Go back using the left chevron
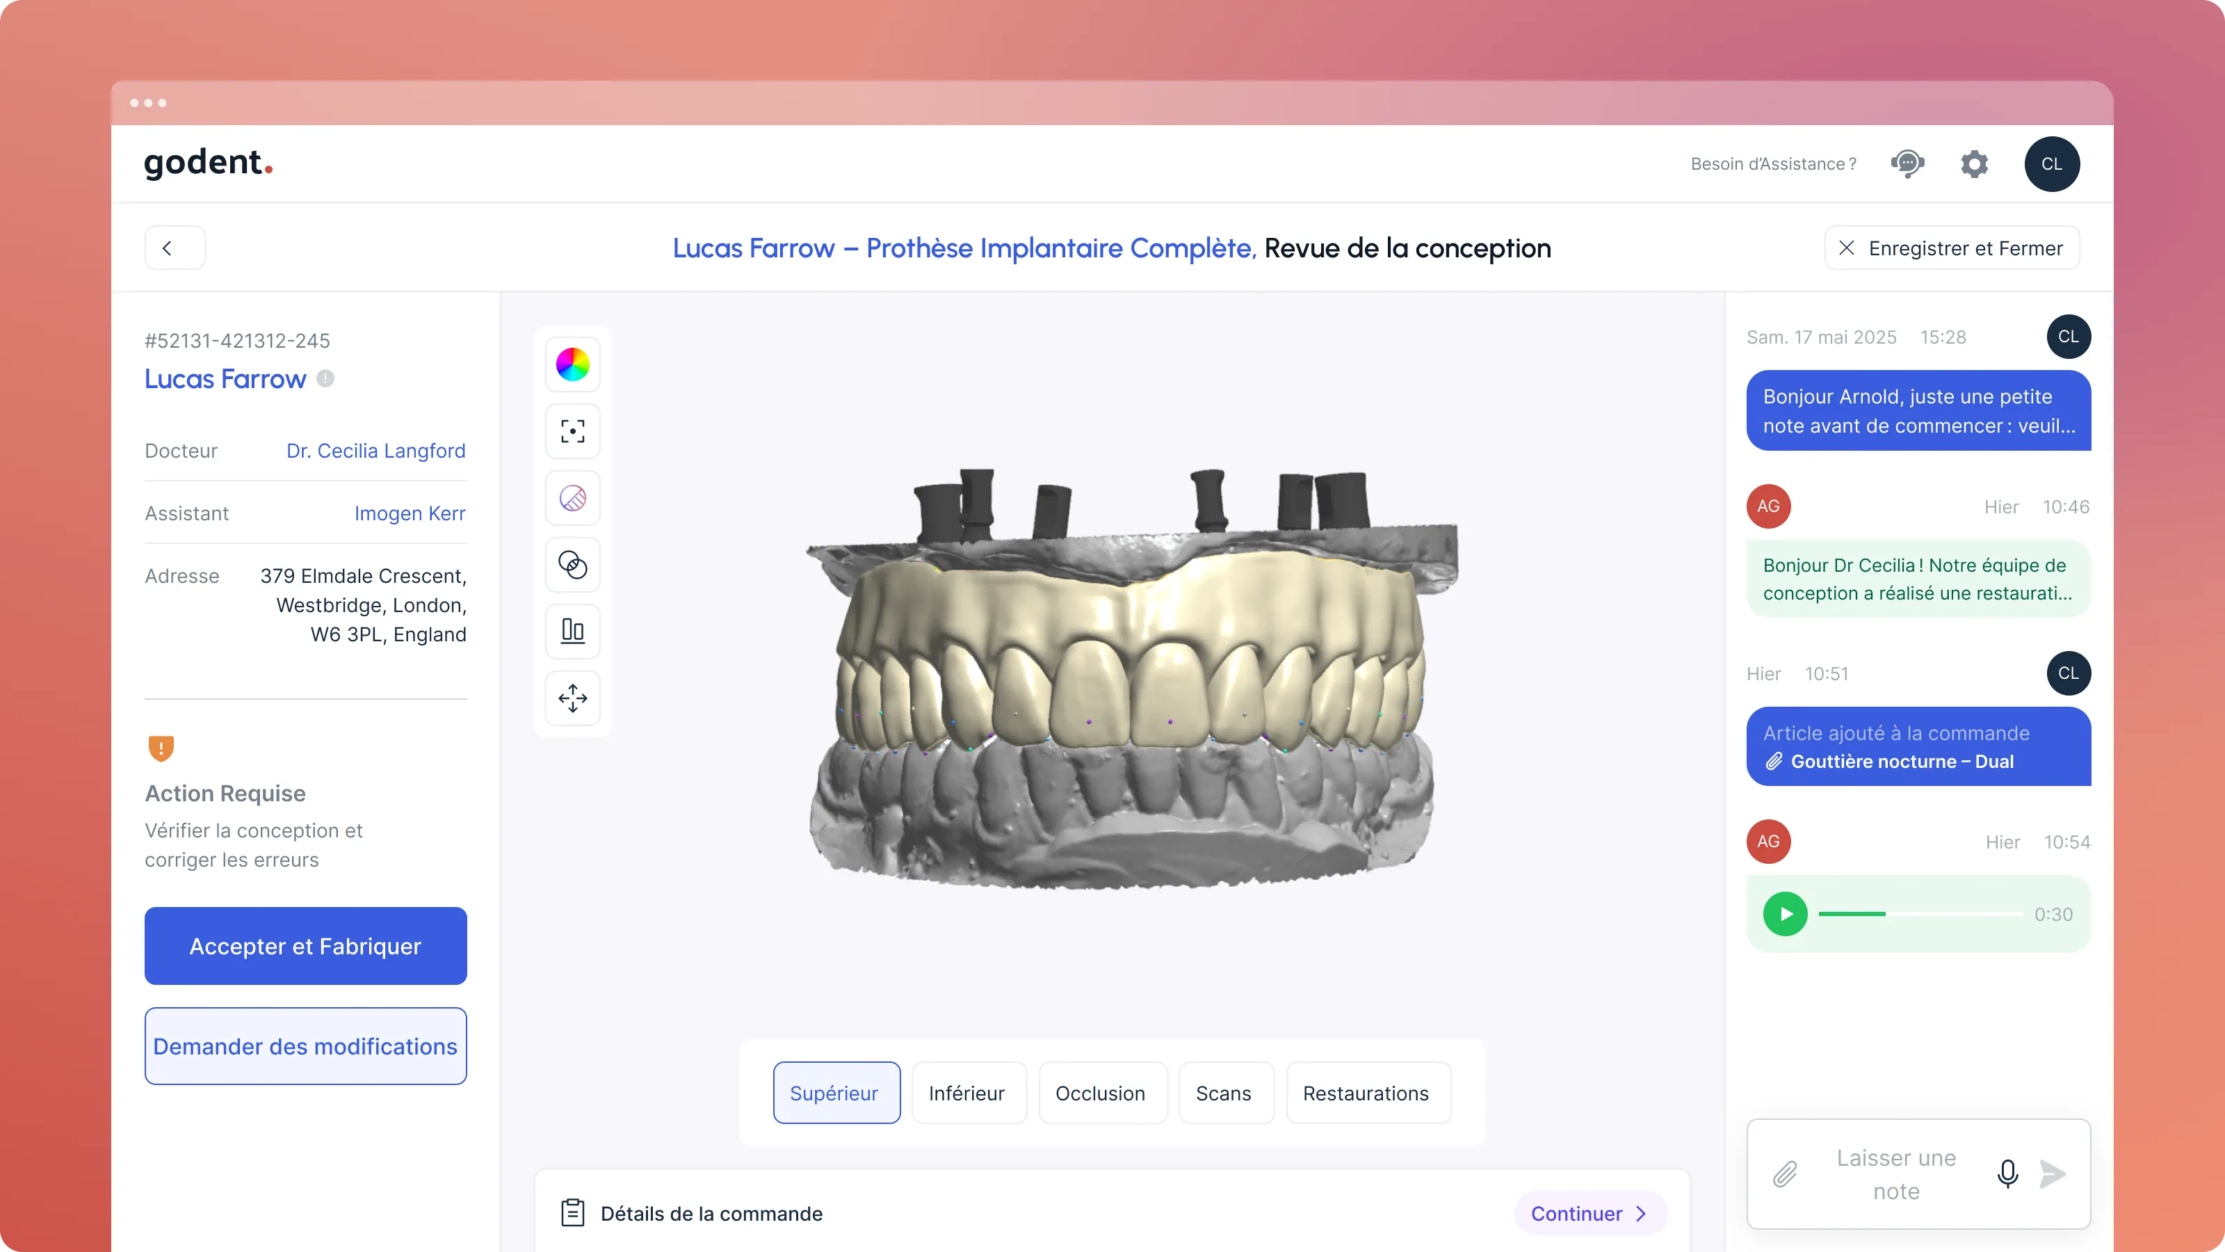2225x1252 pixels. pos(175,248)
